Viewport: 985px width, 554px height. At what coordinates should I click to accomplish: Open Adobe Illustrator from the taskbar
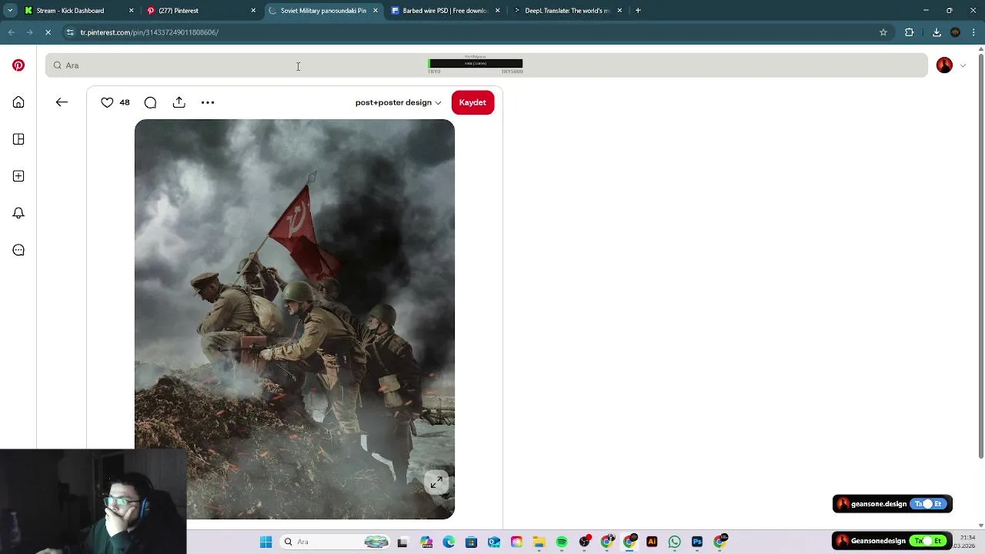click(x=652, y=542)
